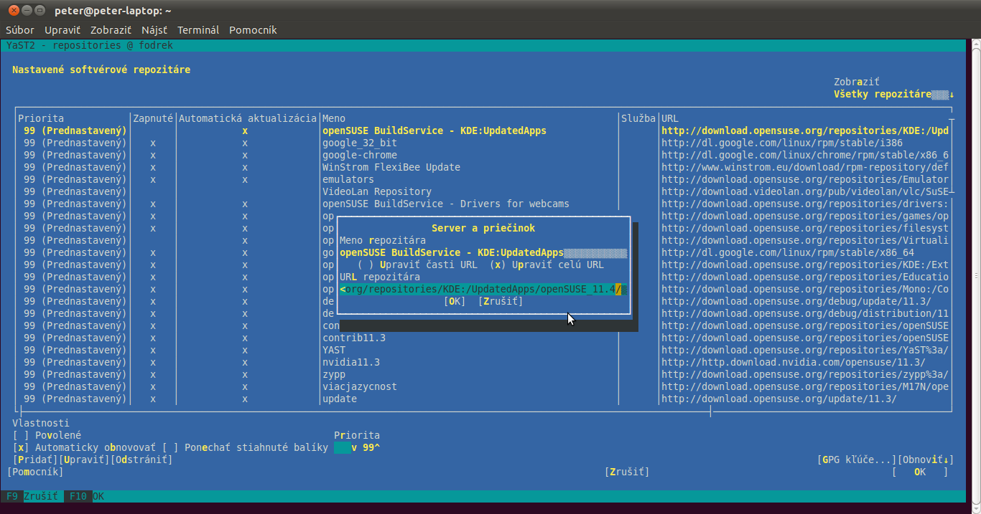Select the update repository row

[x=483, y=399]
